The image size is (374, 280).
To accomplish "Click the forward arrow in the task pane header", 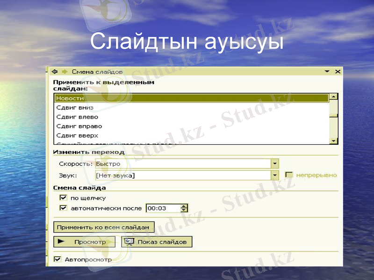I will [x=64, y=71].
